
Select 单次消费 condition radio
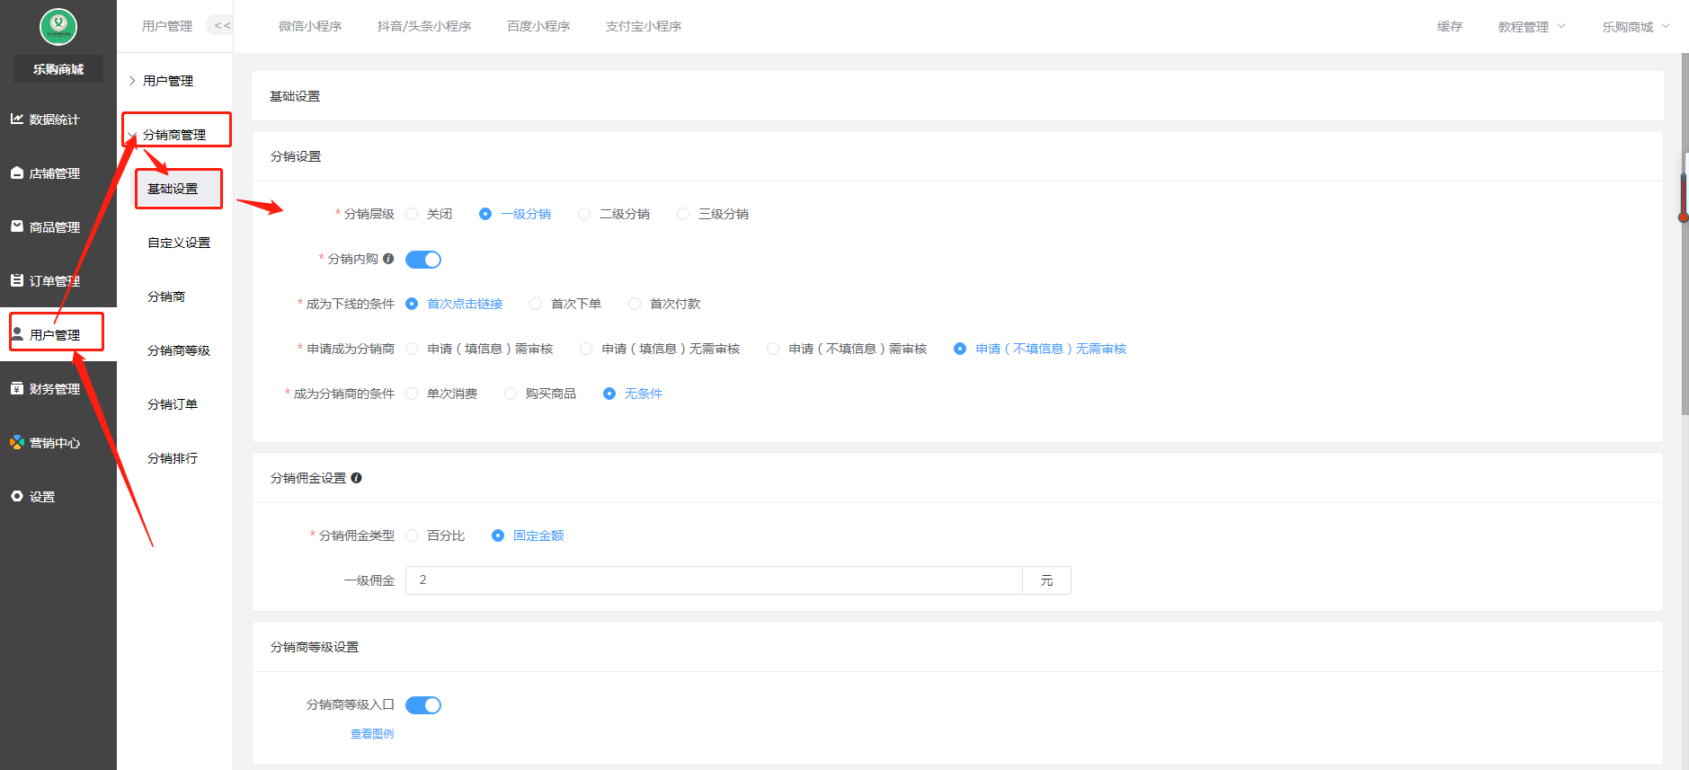[x=441, y=394]
